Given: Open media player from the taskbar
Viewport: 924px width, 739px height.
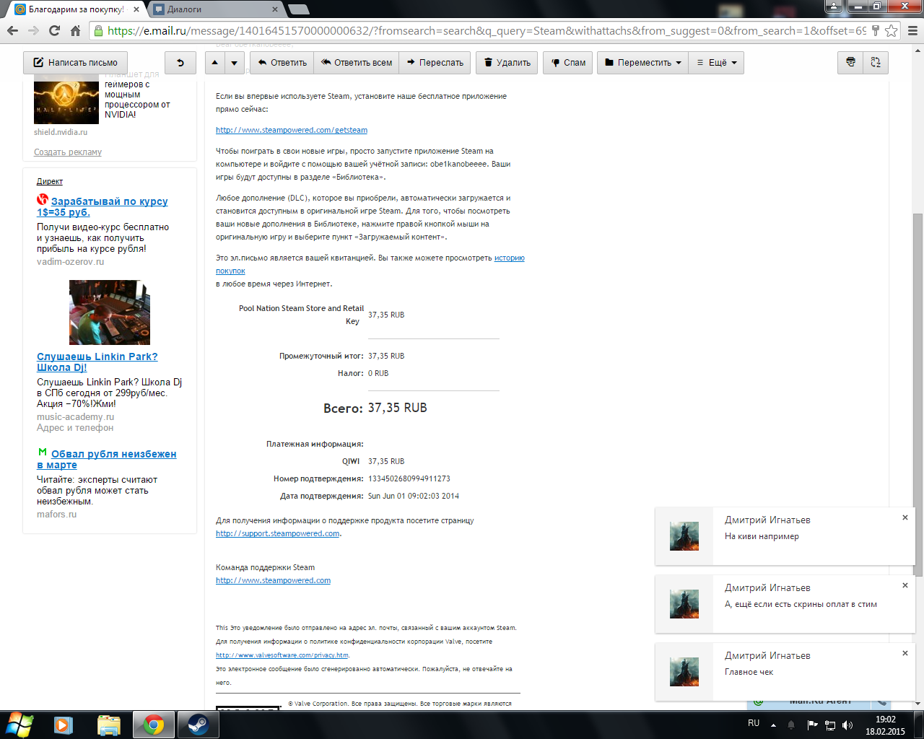Looking at the screenshot, I should point(64,725).
